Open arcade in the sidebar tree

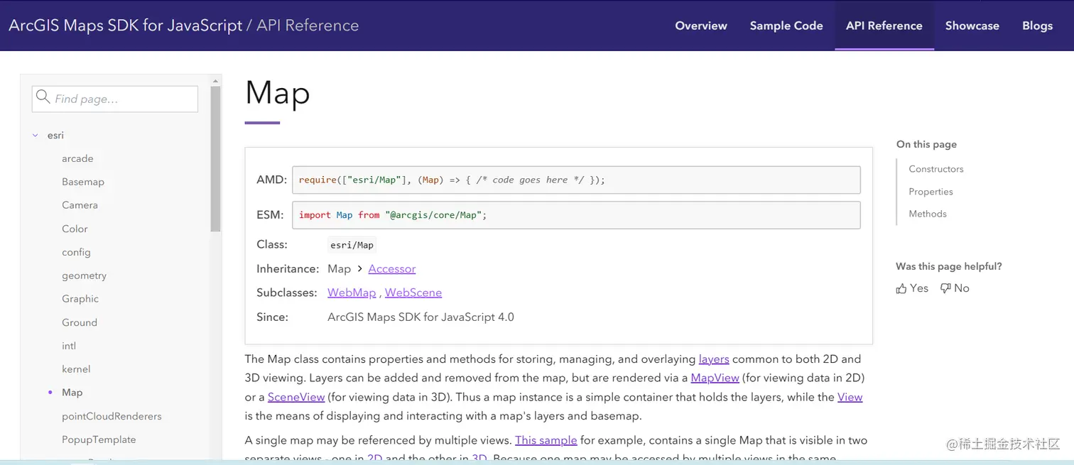[x=77, y=158]
